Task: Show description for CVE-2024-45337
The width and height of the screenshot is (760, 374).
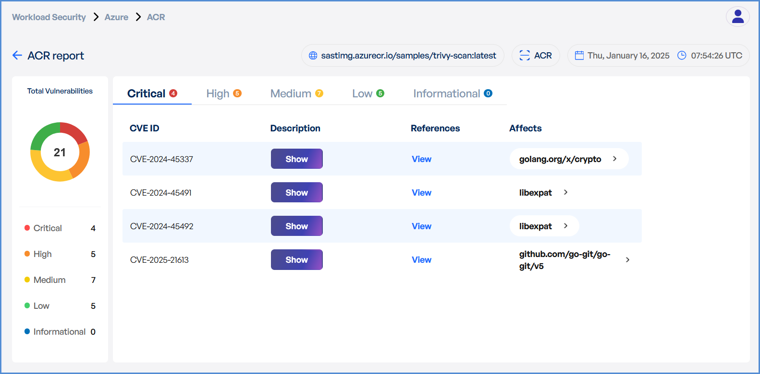Action: [296, 159]
